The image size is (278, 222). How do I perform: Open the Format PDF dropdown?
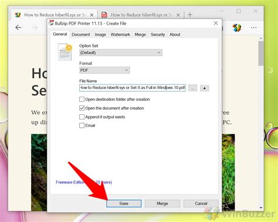pos(104,70)
